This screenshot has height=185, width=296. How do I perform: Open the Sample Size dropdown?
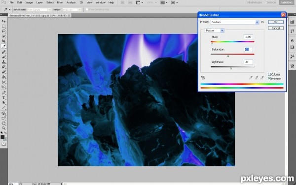pyautogui.click(x=39, y=10)
